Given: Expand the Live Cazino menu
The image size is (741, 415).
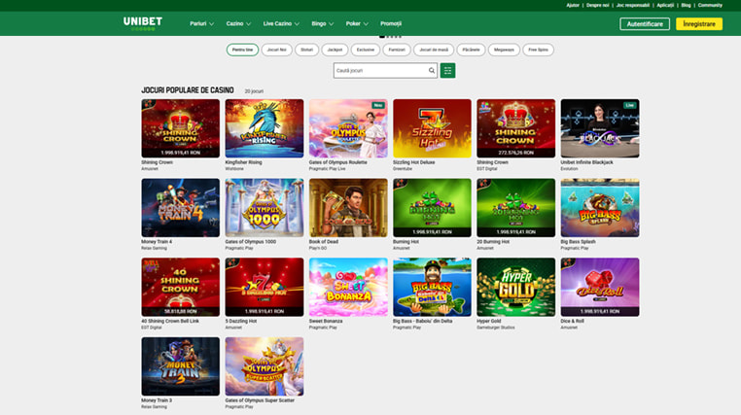Looking at the screenshot, I should (x=281, y=23).
